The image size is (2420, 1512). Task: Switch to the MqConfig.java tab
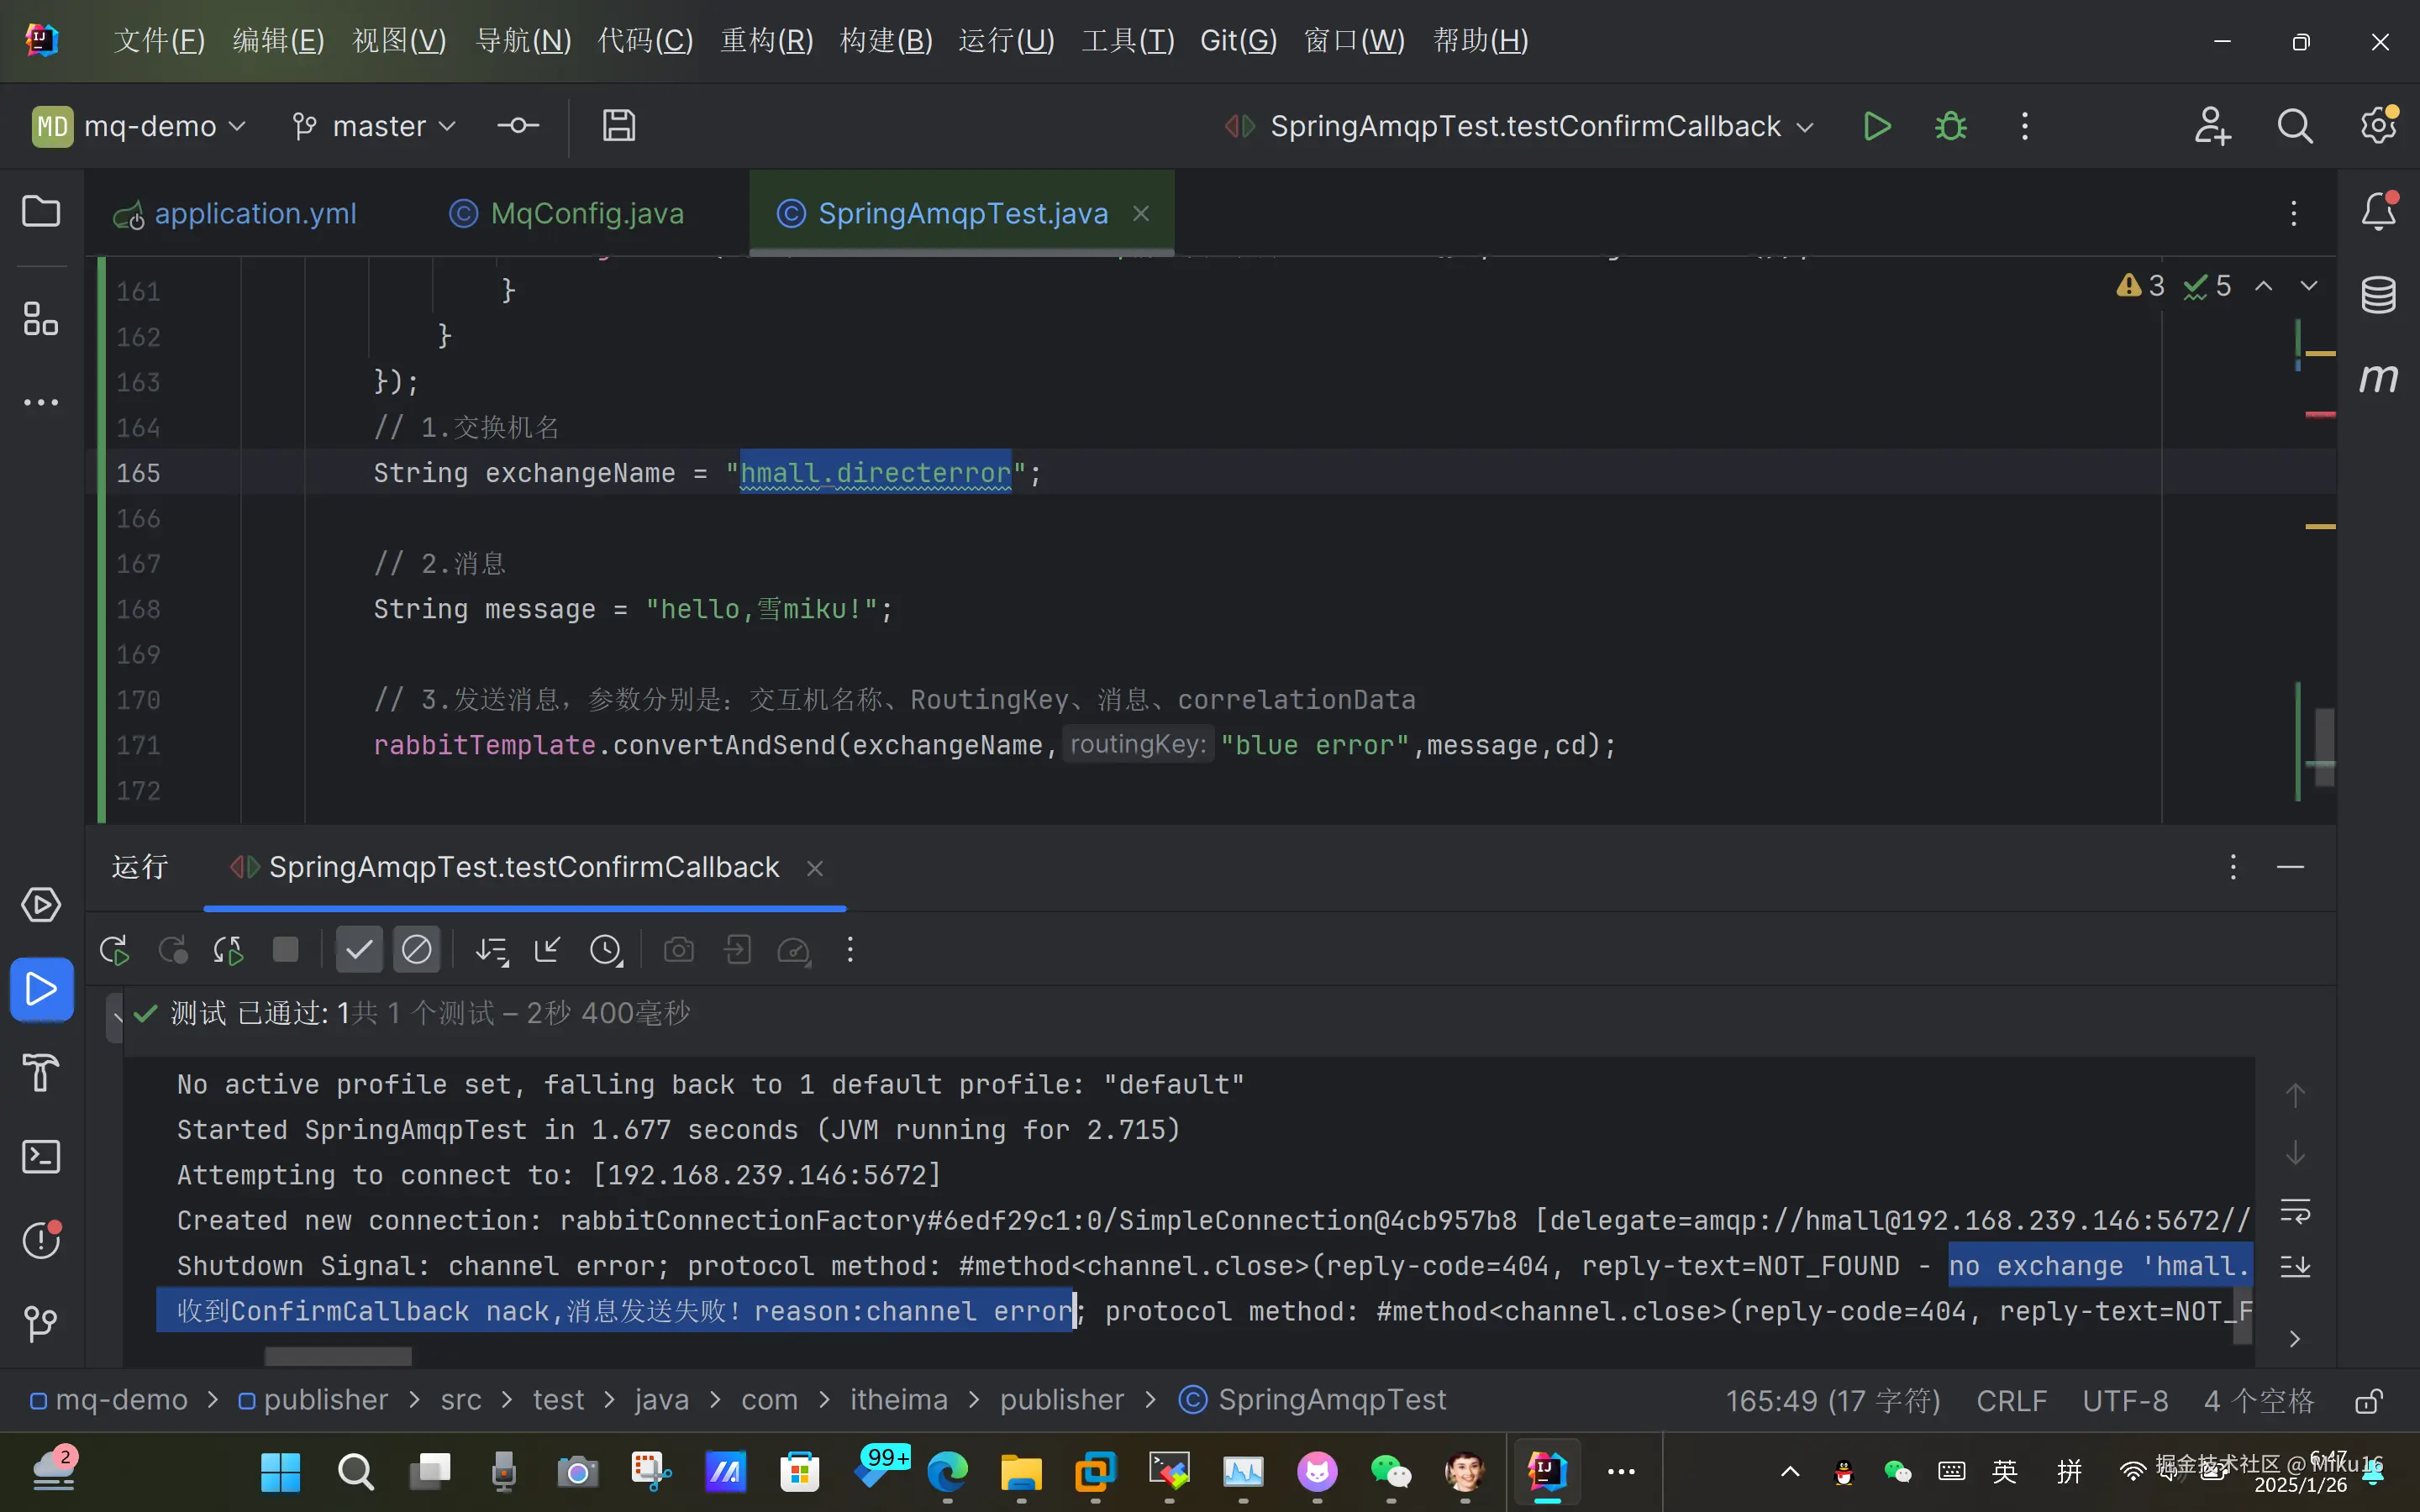click(x=587, y=213)
